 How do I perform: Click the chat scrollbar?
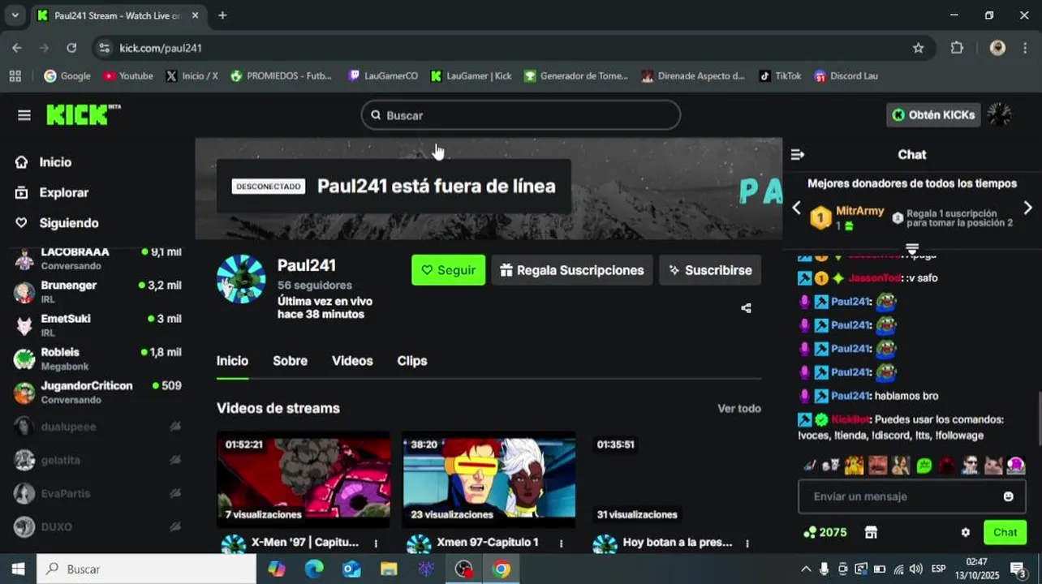[x=1038, y=418]
